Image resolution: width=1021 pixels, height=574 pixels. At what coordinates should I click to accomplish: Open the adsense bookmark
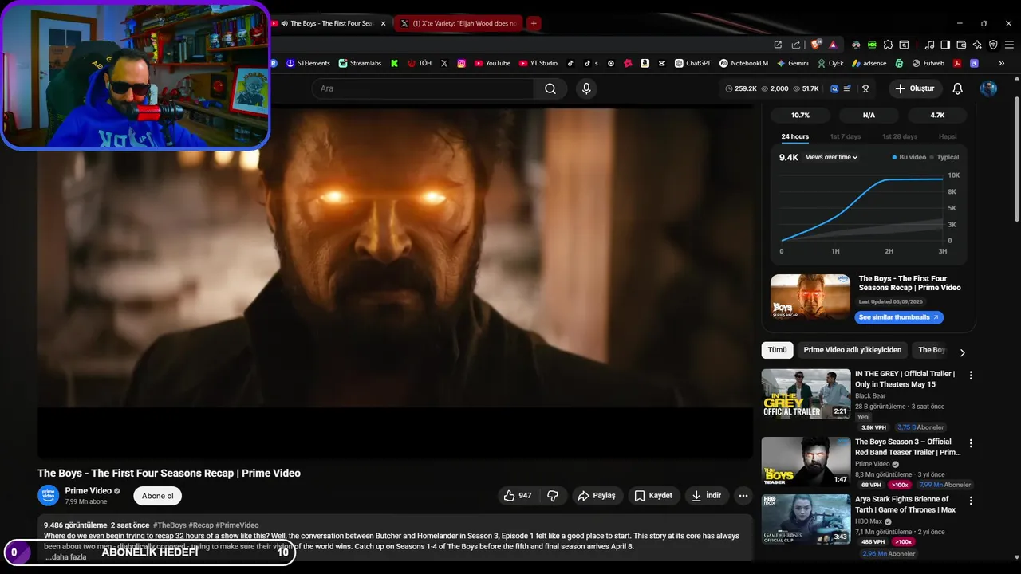(x=869, y=63)
